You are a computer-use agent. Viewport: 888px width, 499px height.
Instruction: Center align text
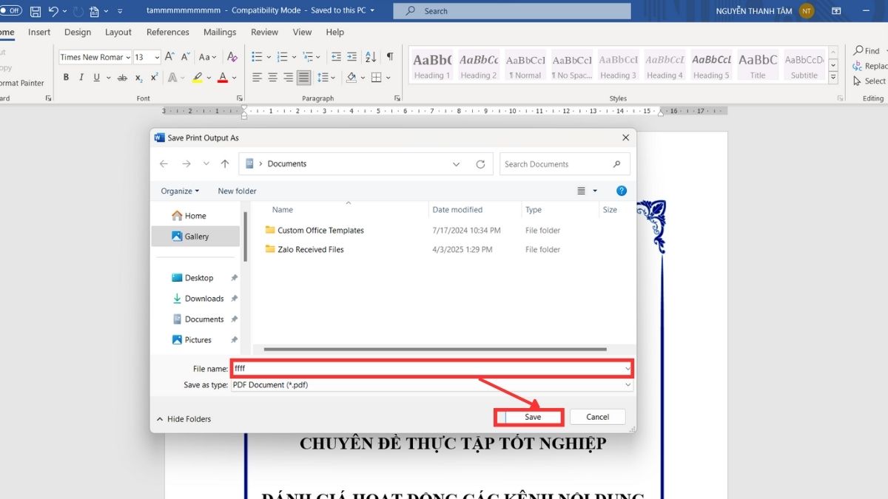pyautogui.click(x=272, y=78)
